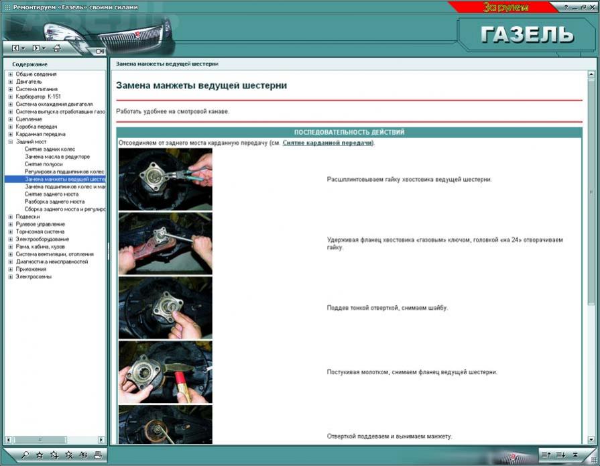
Task: Select Система вентиляции, отопления in the contents
Action: [55, 254]
